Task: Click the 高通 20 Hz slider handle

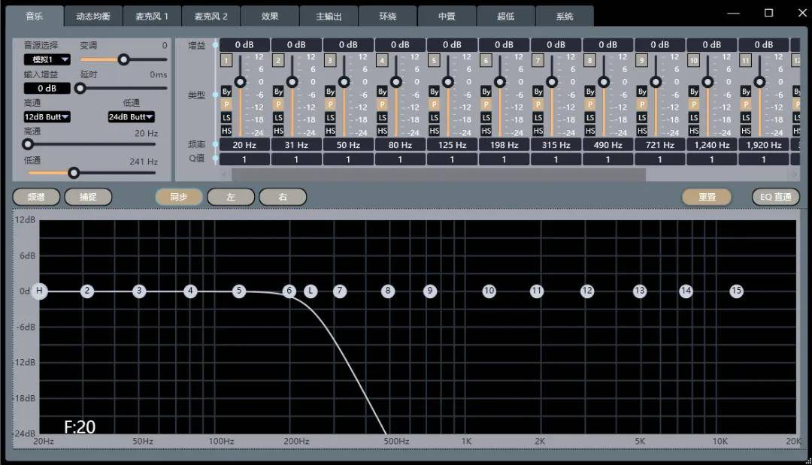Action: click(28, 144)
